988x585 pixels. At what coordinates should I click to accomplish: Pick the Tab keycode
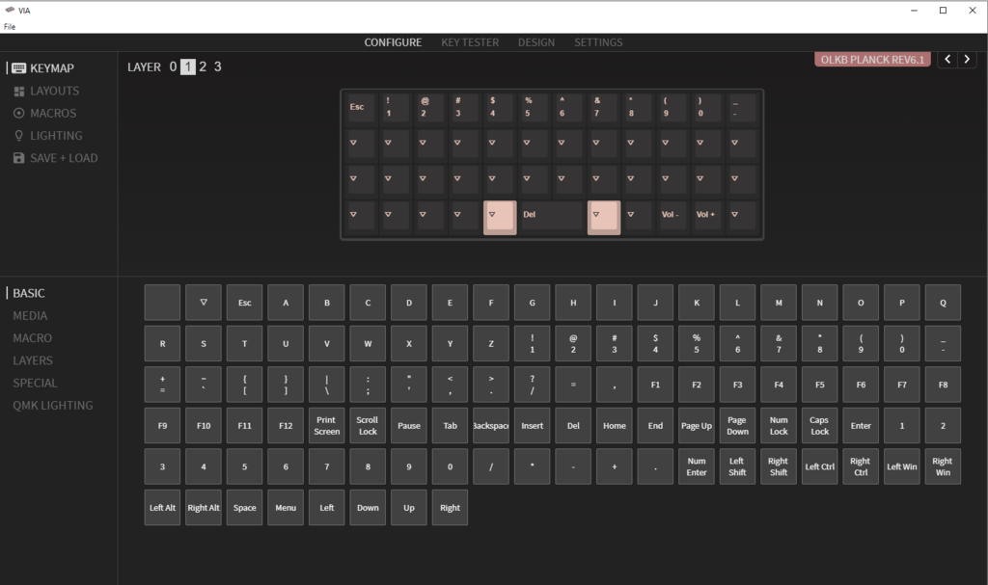(450, 426)
